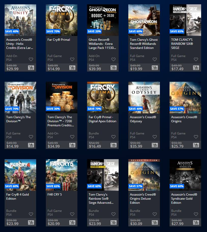Wishlist Assassin's Creed Unity Helix Credits
The image size is (207, 232).
[31, 59]
